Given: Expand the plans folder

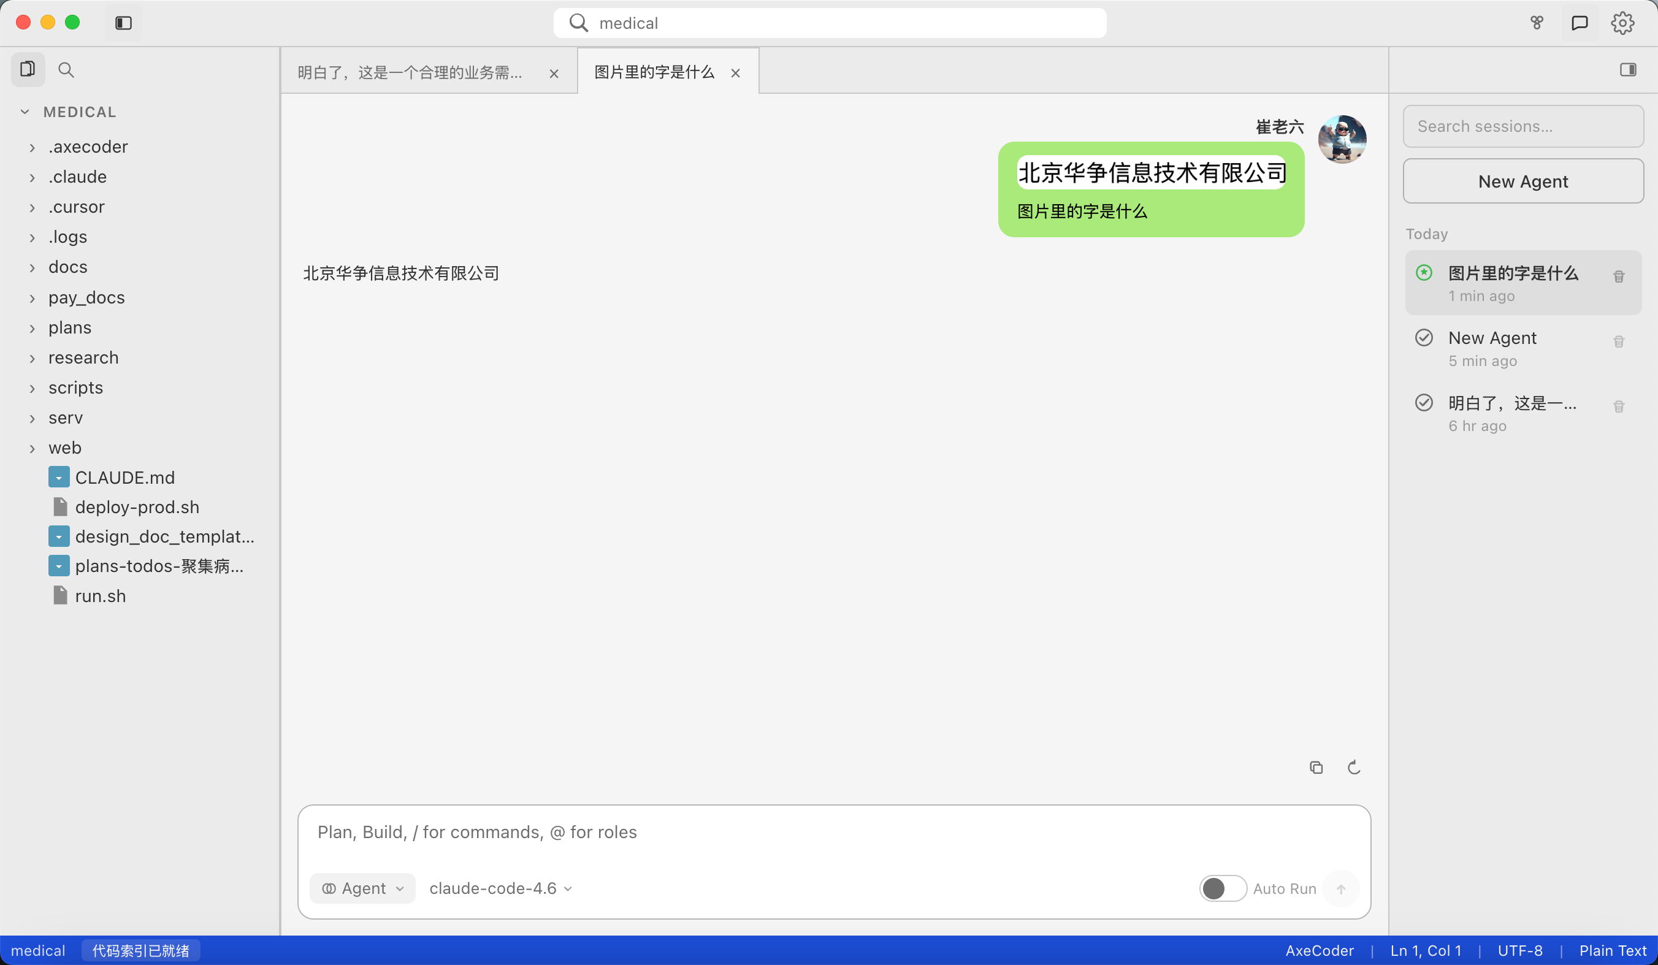Looking at the screenshot, I should coord(32,328).
